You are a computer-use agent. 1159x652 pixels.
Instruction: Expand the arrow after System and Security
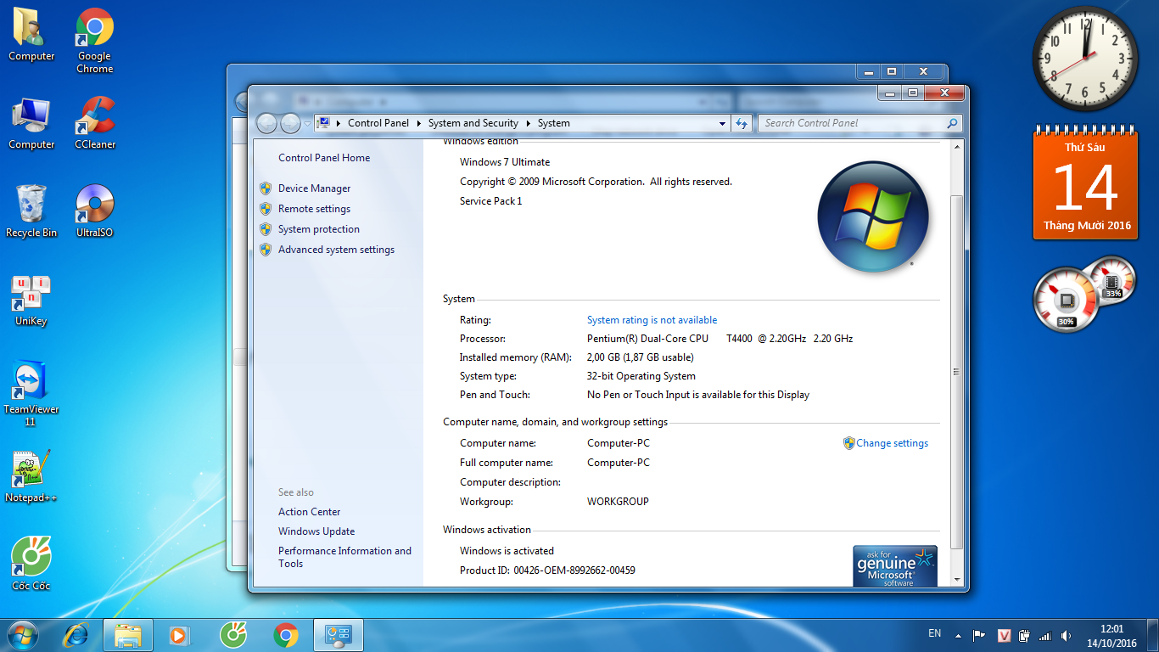[529, 123]
